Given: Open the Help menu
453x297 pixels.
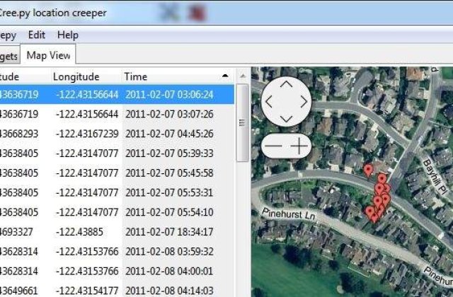Looking at the screenshot, I should click(x=68, y=35).
